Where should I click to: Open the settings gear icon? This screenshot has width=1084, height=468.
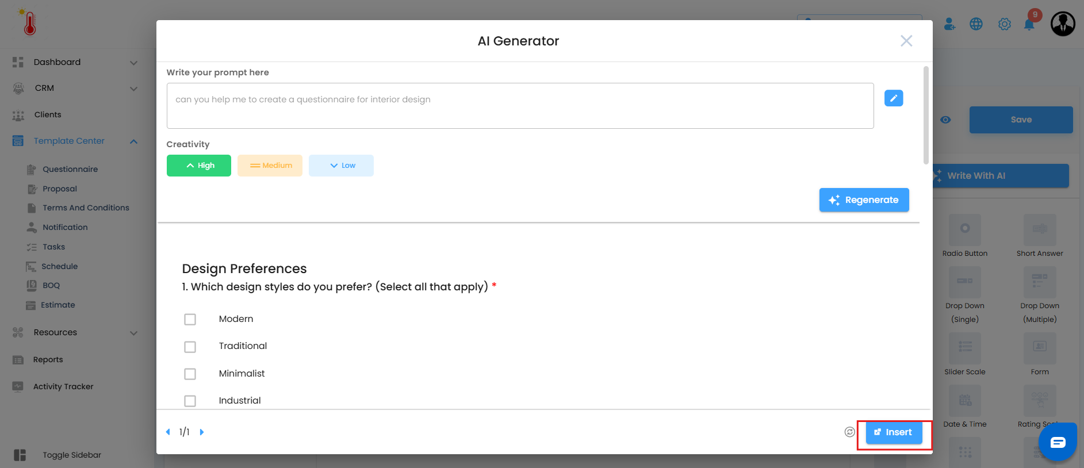coord(1004,24)
